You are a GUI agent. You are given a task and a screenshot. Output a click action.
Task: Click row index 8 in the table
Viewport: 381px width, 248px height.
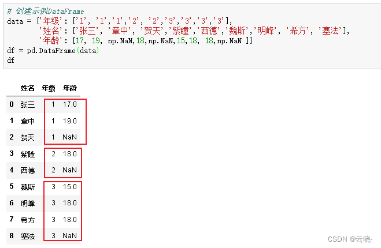12,236
